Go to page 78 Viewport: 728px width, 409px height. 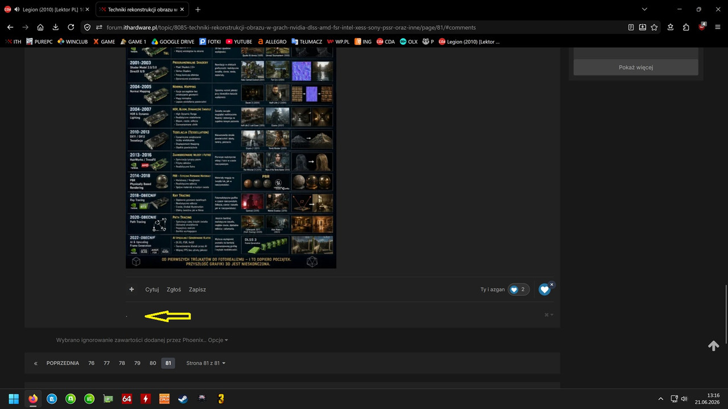click(x=122, y=363)
